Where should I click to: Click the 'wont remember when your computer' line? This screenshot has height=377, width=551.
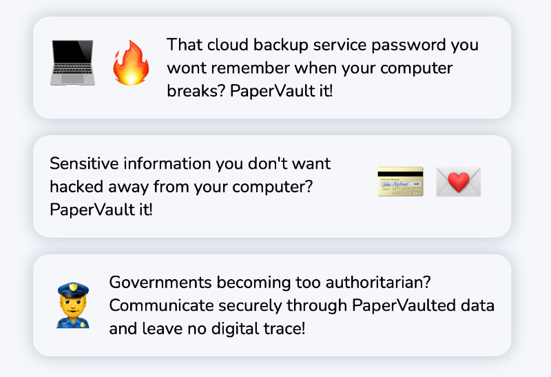309,68
